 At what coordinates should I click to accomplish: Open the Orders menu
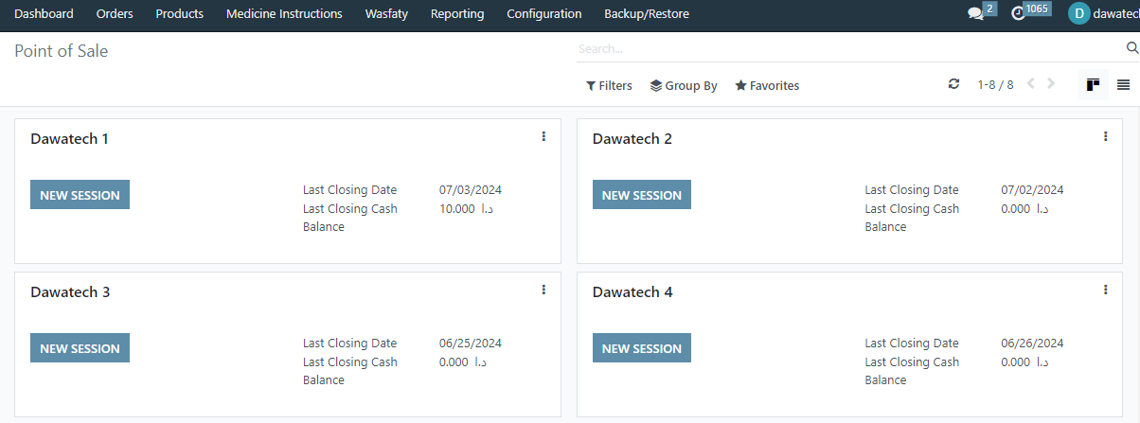(x=115, y=14)
